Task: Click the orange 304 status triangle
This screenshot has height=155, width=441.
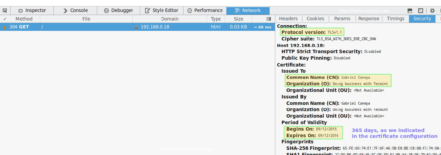Action: pyautogui.click(x=5, y=27)
